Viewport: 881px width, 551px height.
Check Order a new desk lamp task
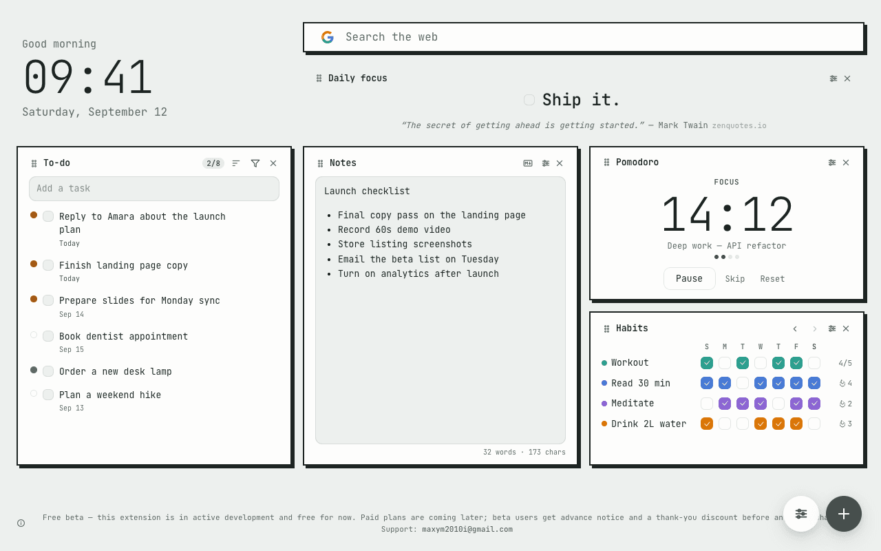(x=48, y=371)
